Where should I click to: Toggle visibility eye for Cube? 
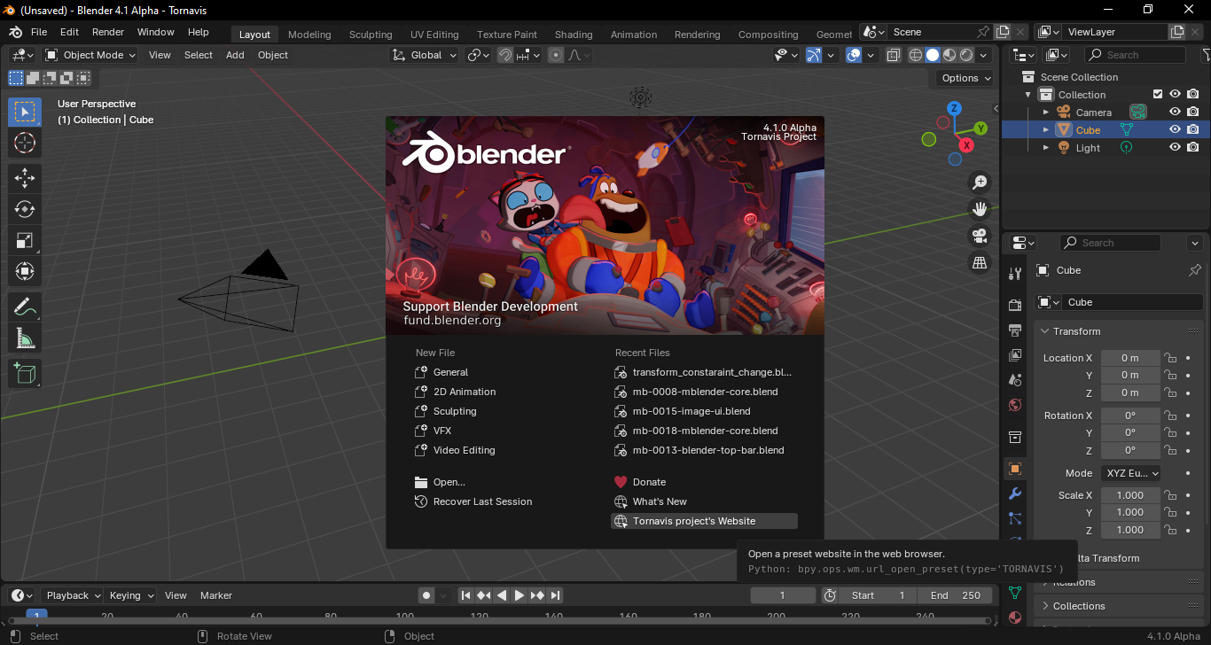point(1175,129)
